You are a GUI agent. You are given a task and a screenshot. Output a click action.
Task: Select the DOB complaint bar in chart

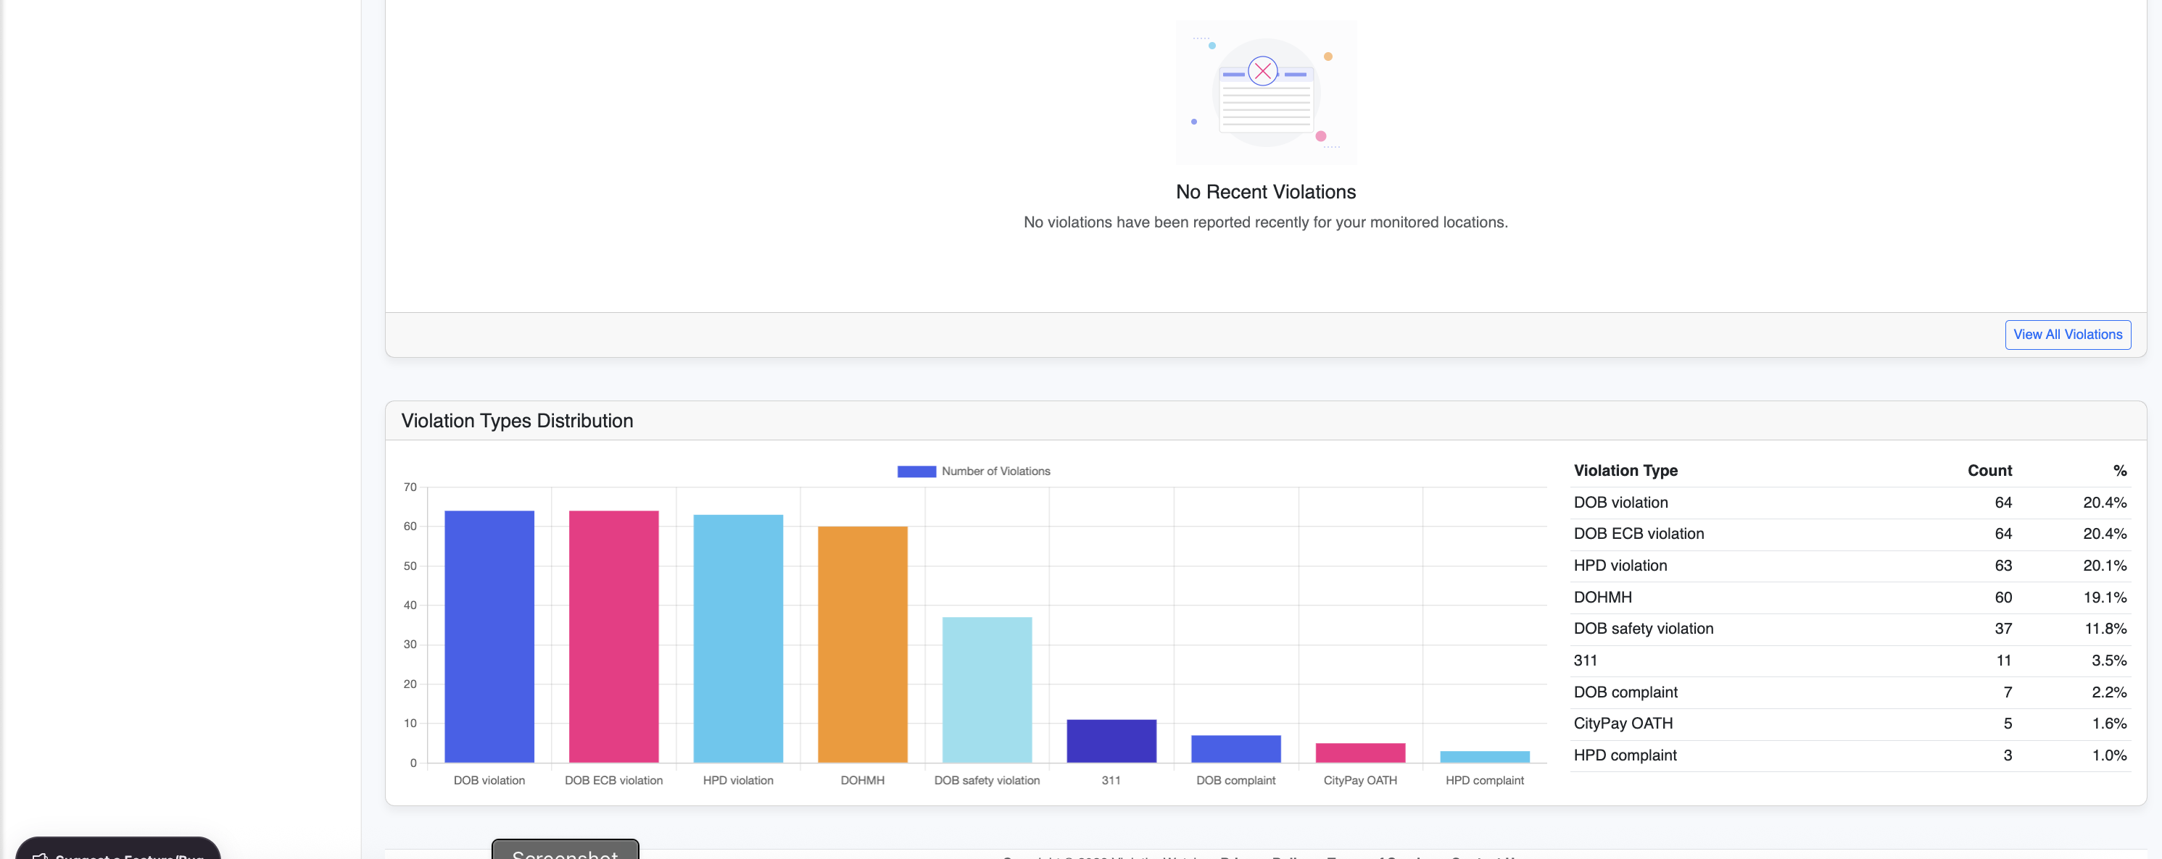pyautogui.click(x=1235, y=748)
